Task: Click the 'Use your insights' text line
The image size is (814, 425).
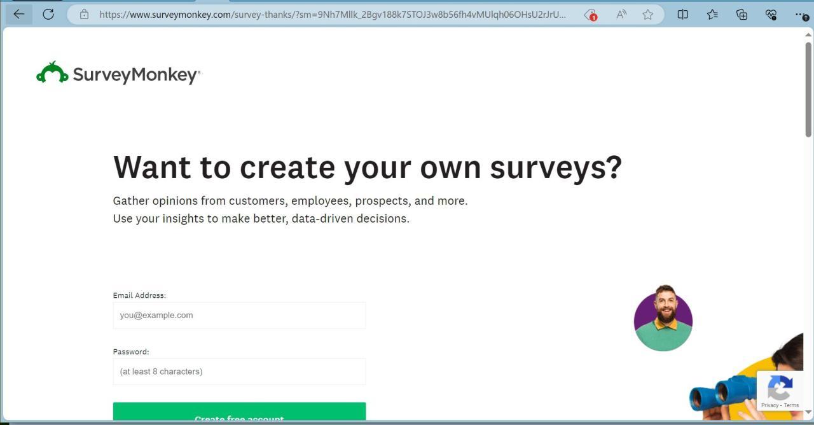Action: pos(261,219)
